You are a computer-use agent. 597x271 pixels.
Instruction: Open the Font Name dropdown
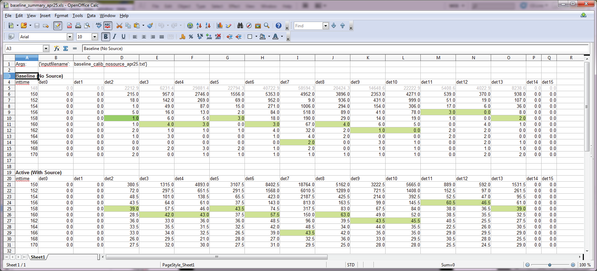tap(70, 37)
